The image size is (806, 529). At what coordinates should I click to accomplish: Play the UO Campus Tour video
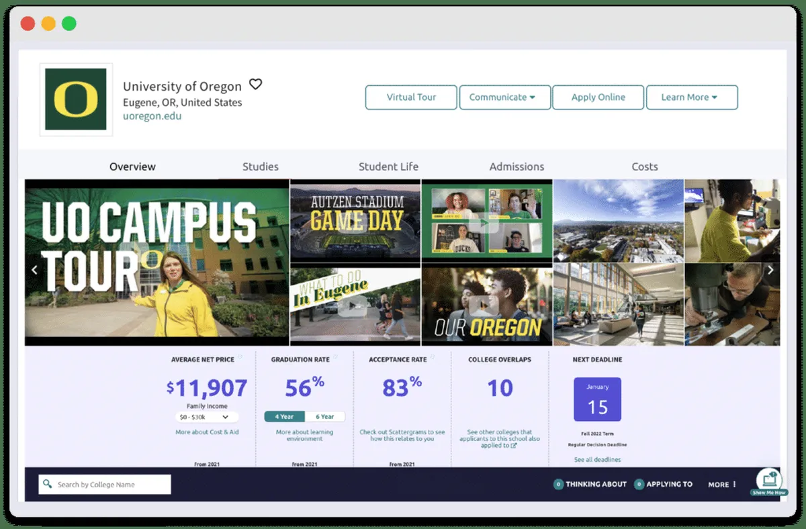(x=157, y=262)
